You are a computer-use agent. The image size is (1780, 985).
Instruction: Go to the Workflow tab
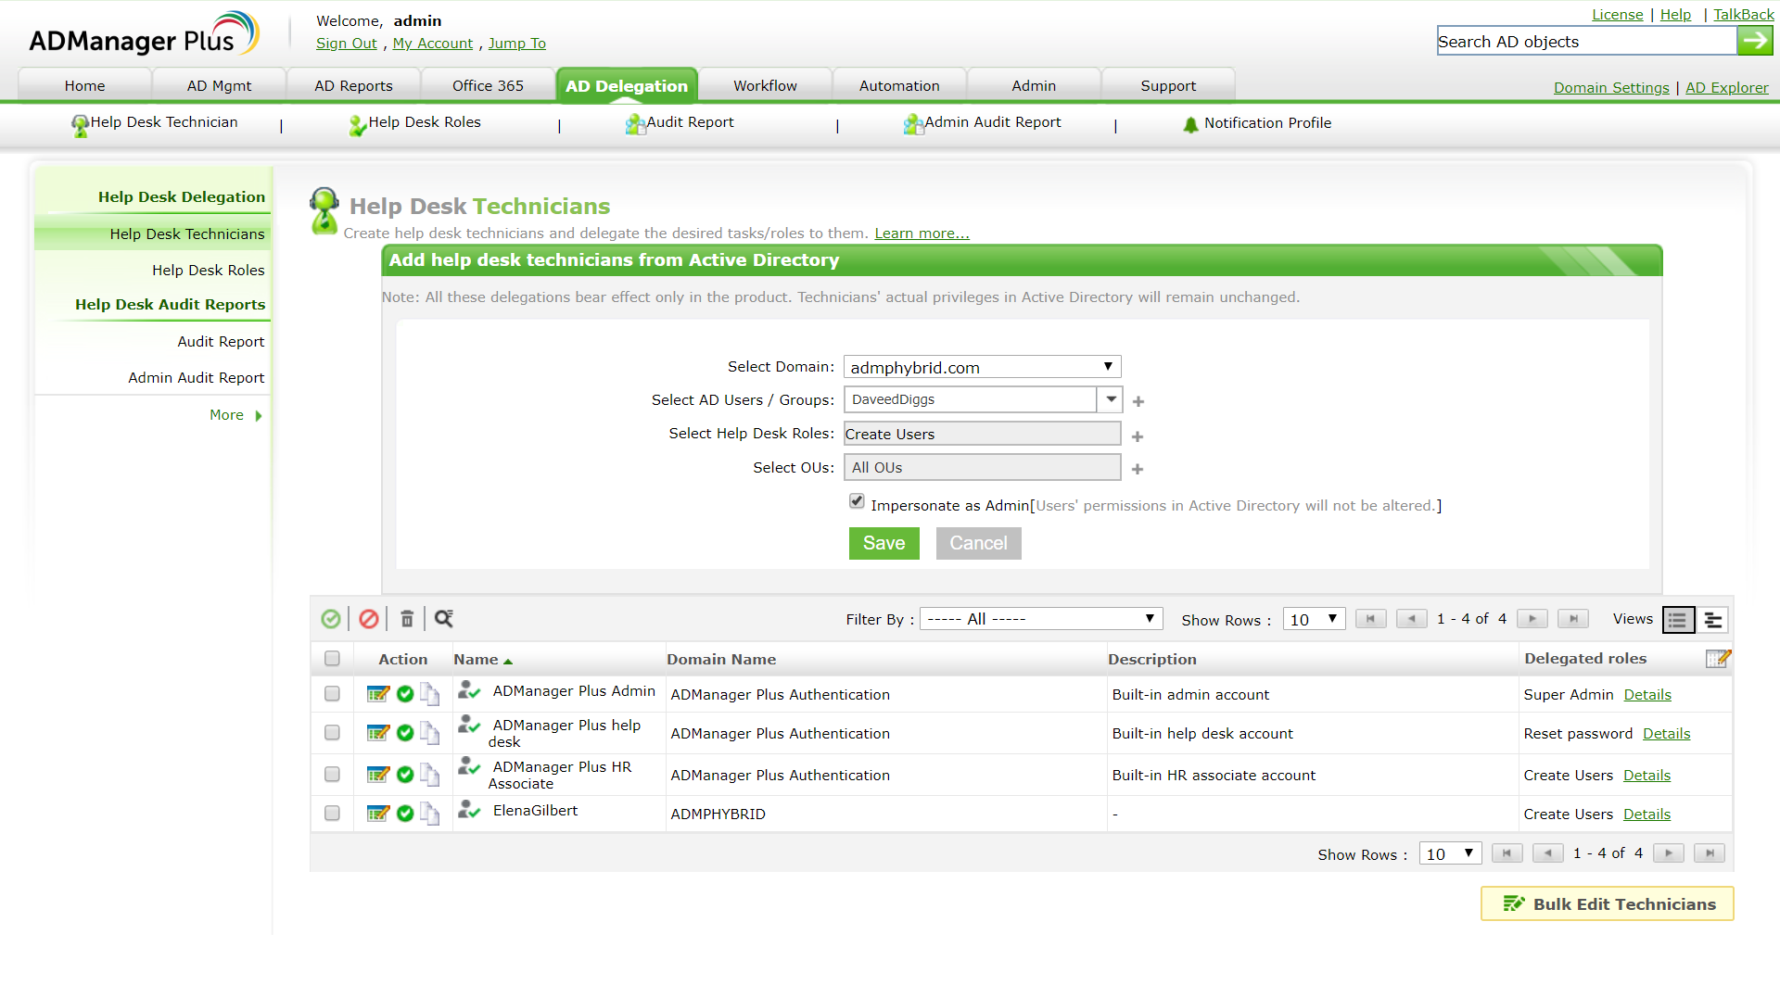(765, 85)
